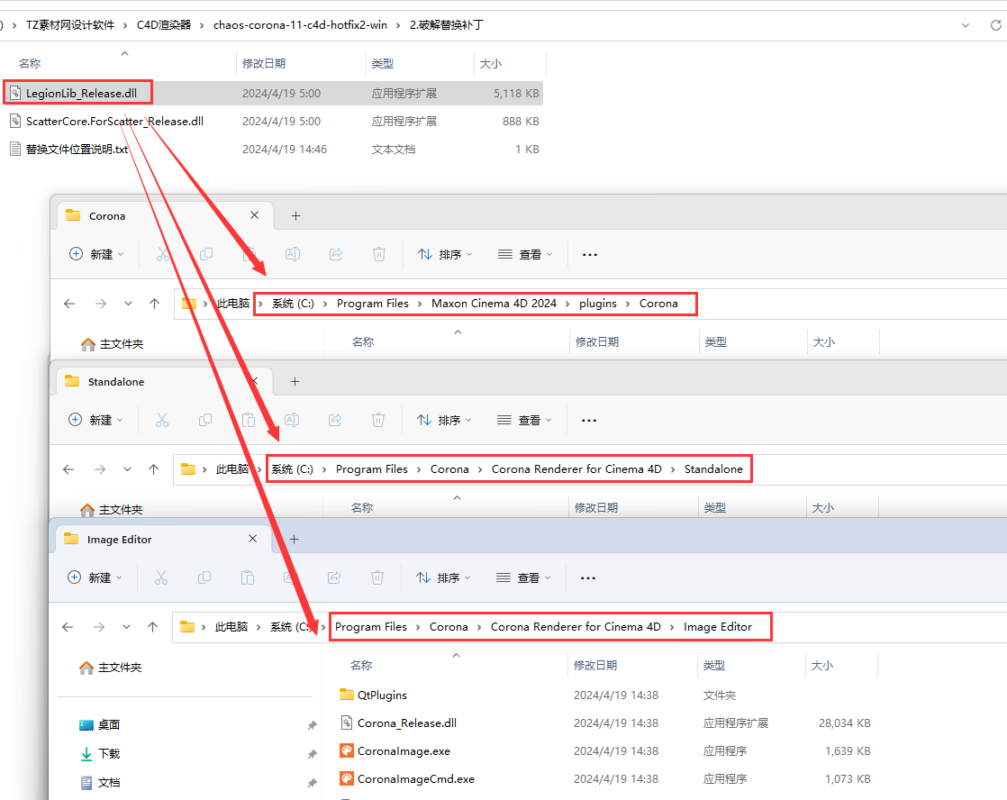The width and height of the screenshot is (1007, 800).
Task: Open the 排序 dropdown in the Corona window
Action: [445, 254]
